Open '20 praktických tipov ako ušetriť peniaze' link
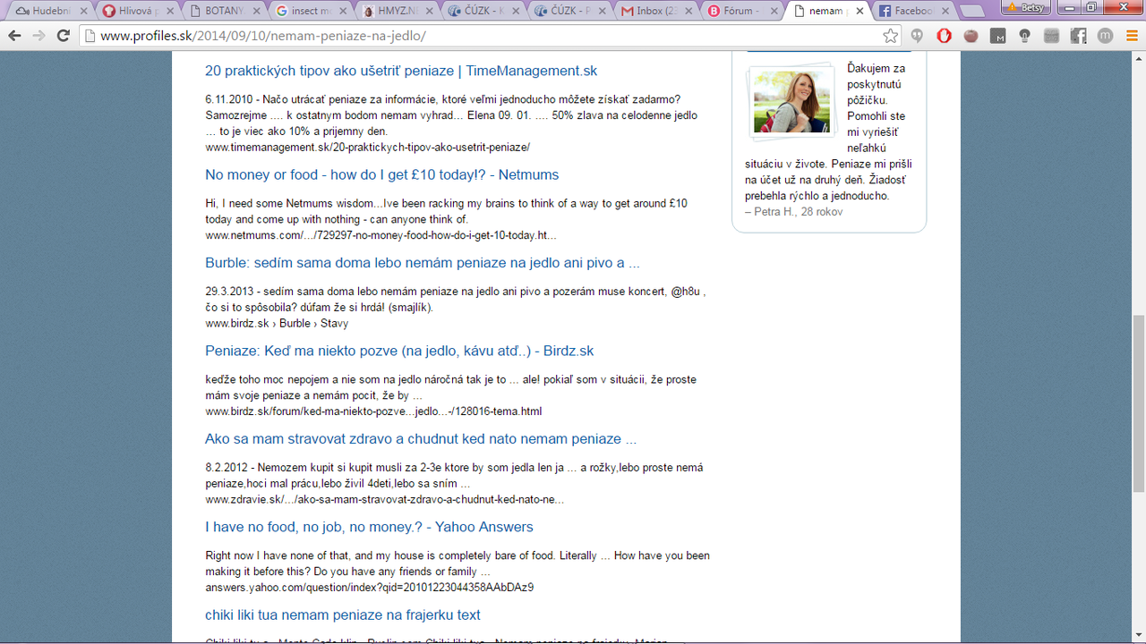1146x644 pixels. pyautogui.click(x=400, y=71)
